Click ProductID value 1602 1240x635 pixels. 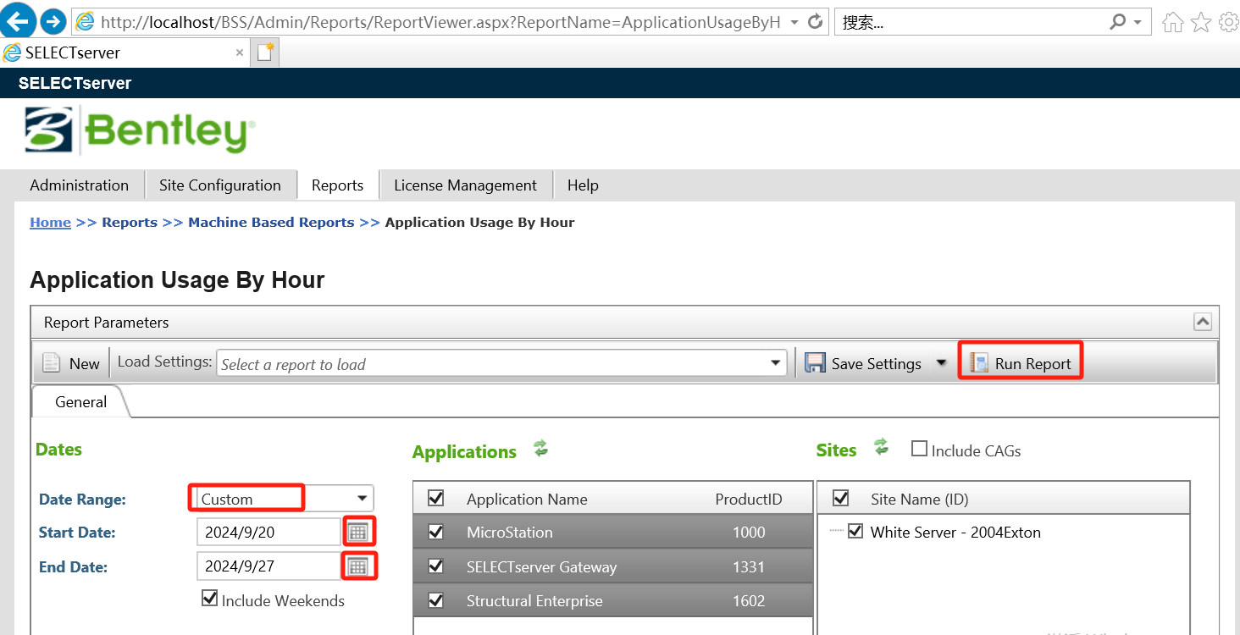[x=749, y=601]
